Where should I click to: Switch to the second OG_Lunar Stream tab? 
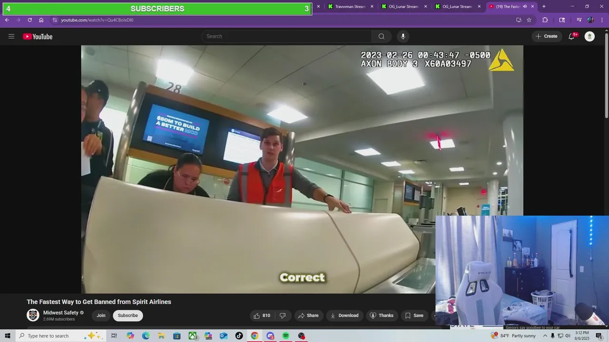(457, 7)
